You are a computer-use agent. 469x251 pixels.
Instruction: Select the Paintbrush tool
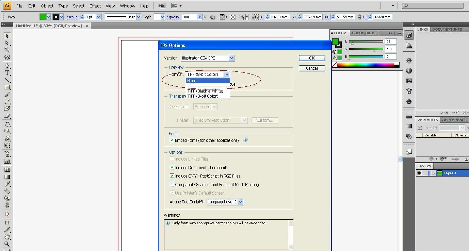tap(7, 95)
